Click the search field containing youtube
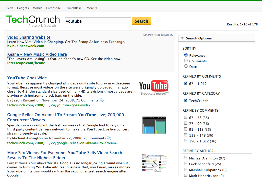This screenshot has width=262, height=177. click(98, 21)
